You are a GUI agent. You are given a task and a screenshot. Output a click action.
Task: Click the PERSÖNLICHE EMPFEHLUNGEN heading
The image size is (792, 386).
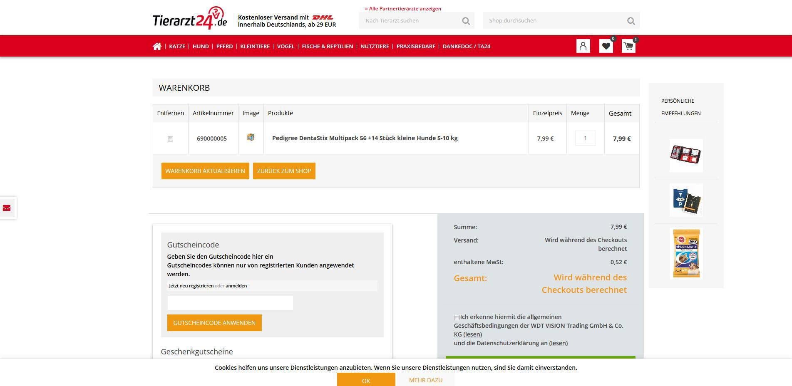coord(681,107)
